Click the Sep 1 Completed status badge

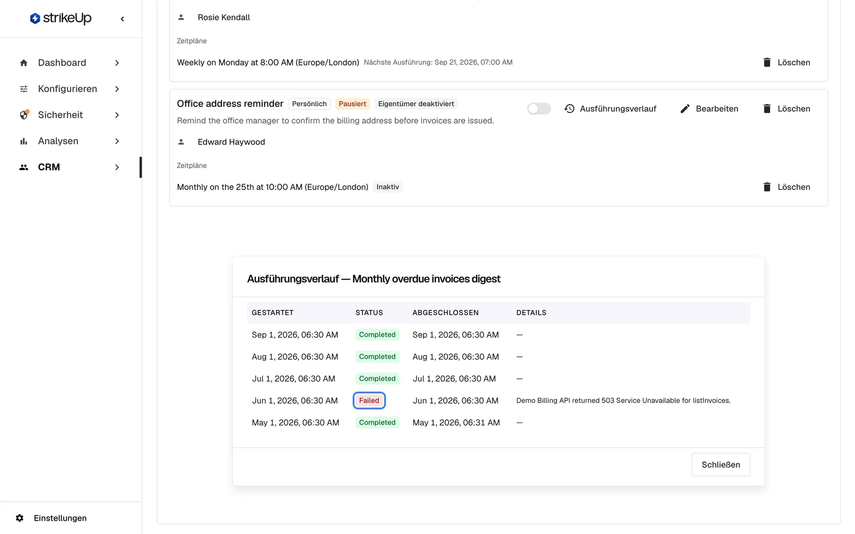377,335
